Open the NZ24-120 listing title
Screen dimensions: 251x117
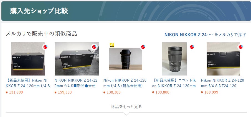[x=222, y=83]
